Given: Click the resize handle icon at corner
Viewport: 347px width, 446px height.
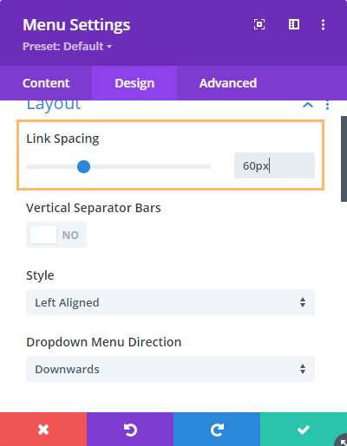Looking at the screenshot, I should (x=342, y=441).
